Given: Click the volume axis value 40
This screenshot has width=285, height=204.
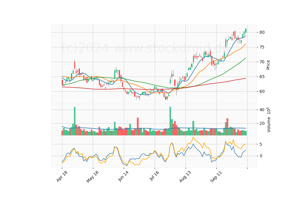Looking at the screenshot, I should [x=262, y=110].
